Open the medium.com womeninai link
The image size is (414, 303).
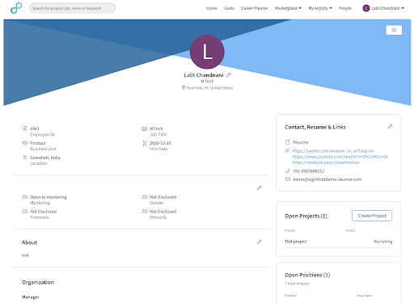[326, 162]
